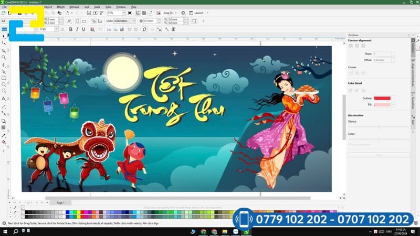
Task: Click the Page 1 tab
Action: (60, 203)
